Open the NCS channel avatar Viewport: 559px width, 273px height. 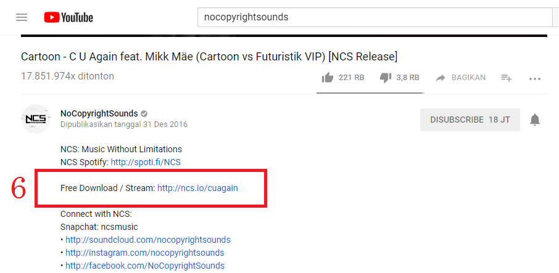tap(36, 119)
